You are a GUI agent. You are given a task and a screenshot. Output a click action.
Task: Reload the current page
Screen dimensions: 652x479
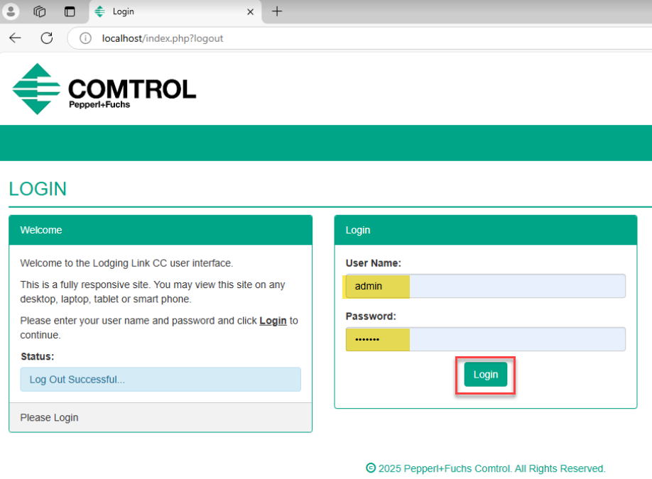coord(47,38)
